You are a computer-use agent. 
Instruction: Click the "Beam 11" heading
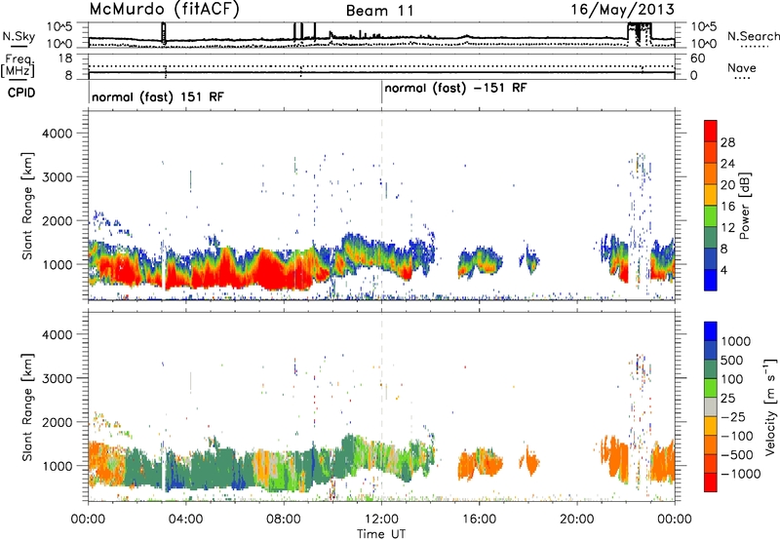pos(379,11)
